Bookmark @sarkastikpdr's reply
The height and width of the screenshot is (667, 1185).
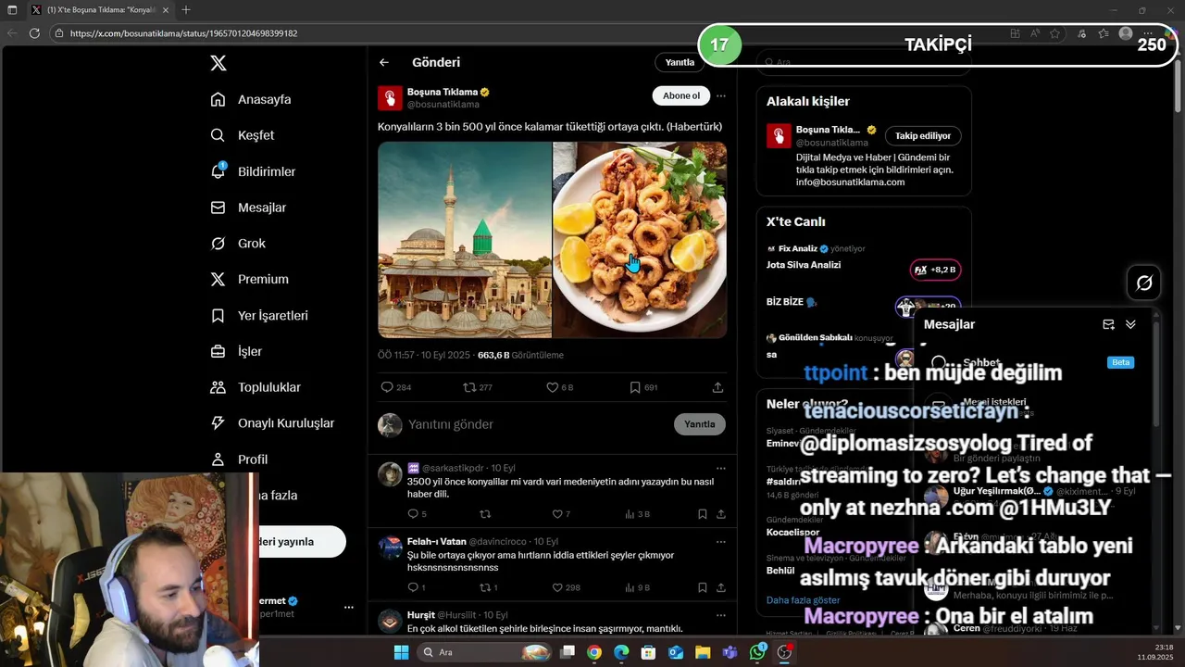(x=703, y=513)
